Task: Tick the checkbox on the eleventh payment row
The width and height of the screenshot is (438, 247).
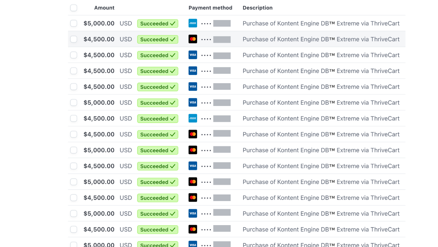Action: pos(74,182)
